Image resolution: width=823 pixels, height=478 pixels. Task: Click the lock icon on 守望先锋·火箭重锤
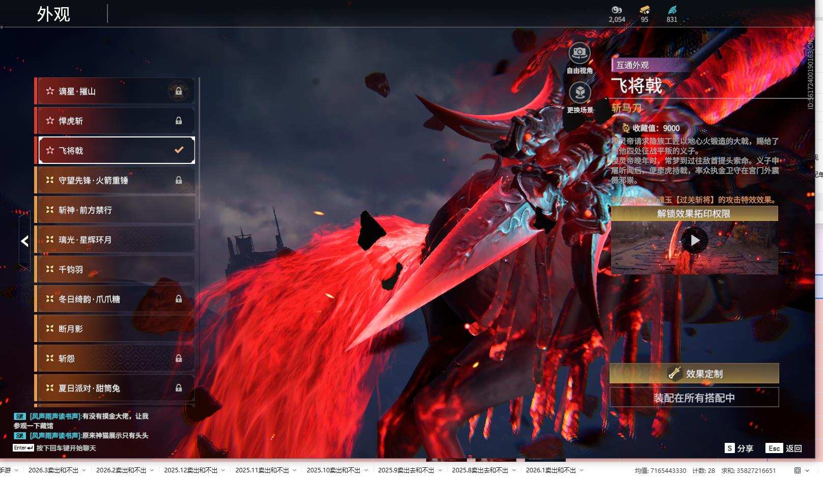pyautogui.click(x=179, y=180)
